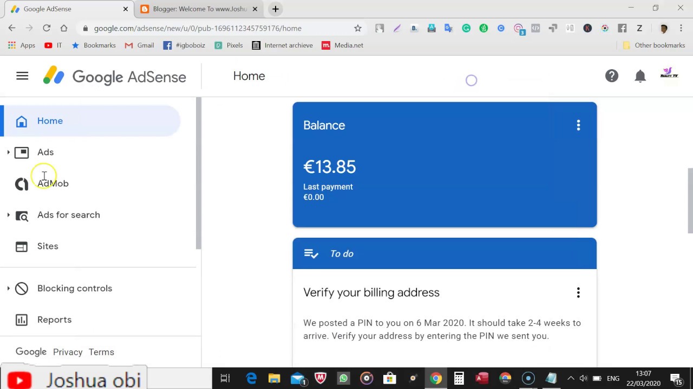This screenshot has width=693, height=389.
Task: Click the Privacy link
Action: pos(68,352)
